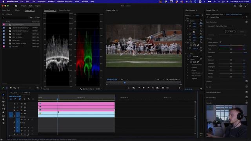Click Opacity pen mask icon in Effect Controls
Screen dimensions: 251x141
tap(198, 45)
